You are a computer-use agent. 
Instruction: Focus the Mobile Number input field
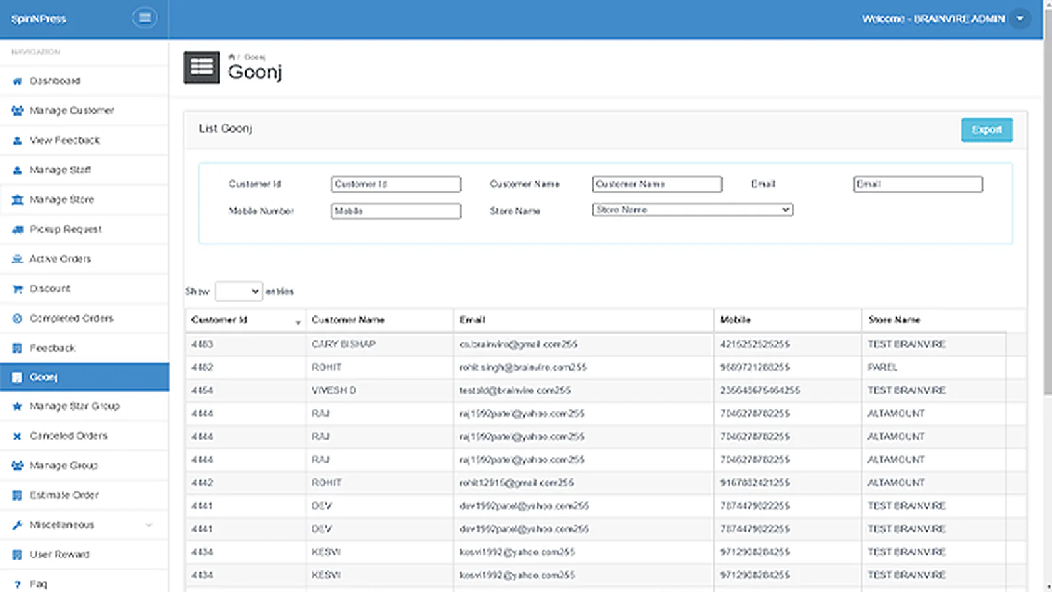click(396, 211)
